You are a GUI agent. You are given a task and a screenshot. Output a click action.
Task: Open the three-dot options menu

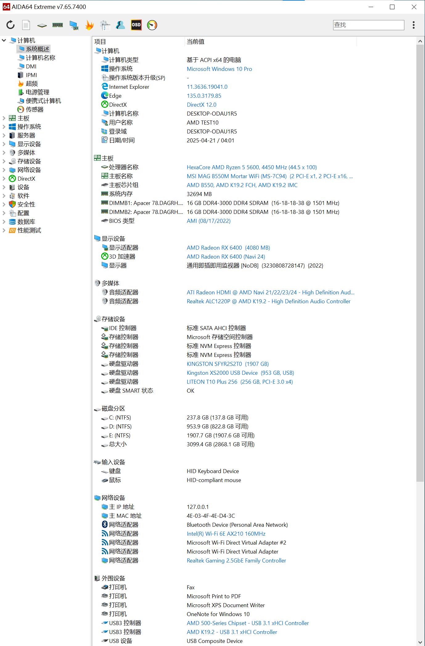[414, 25]
